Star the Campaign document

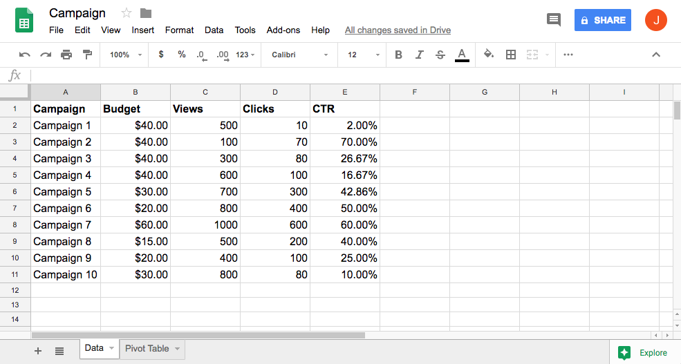(x=127, y=13)
